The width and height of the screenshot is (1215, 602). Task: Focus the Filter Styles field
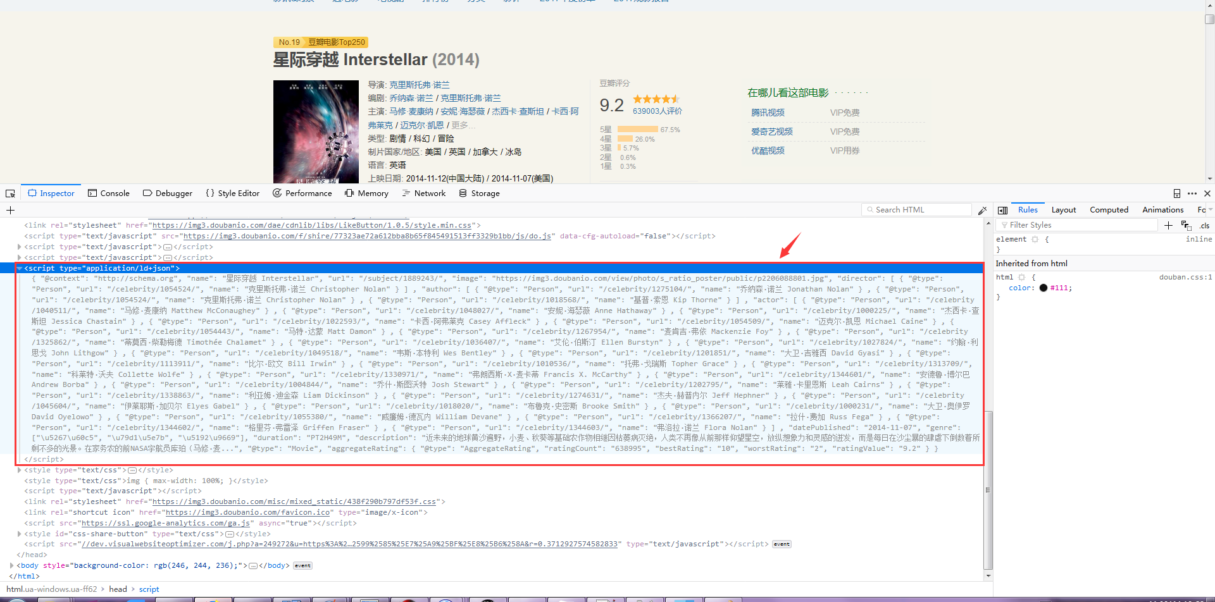1077,225
